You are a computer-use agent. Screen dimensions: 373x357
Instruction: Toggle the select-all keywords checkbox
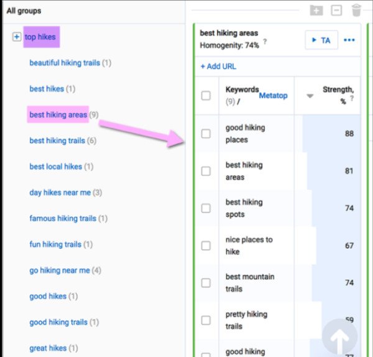(x=206, y=96)
